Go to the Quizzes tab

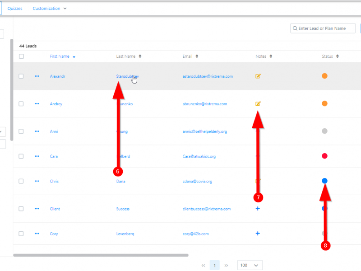[x=15, y=9]
